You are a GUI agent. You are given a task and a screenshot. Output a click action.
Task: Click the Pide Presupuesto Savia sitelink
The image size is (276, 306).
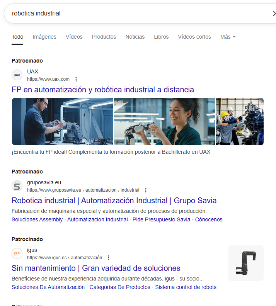161,219
